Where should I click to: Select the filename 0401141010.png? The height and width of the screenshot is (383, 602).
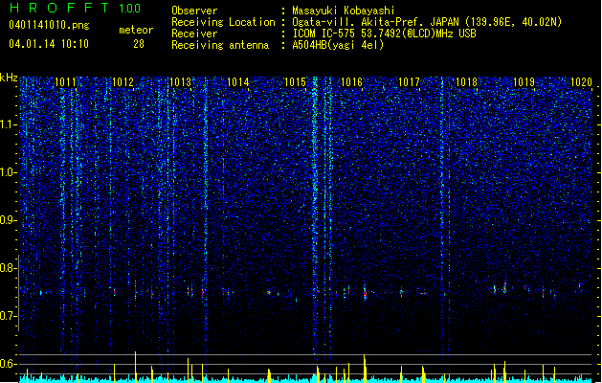point(49,25)
